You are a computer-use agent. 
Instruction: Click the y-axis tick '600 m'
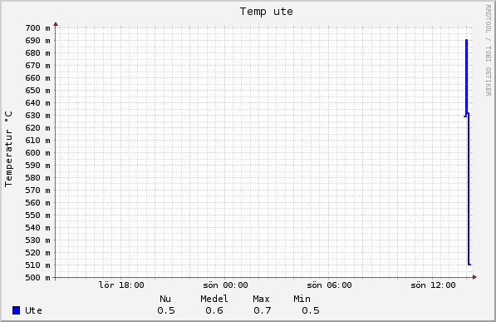click(37, 153)
